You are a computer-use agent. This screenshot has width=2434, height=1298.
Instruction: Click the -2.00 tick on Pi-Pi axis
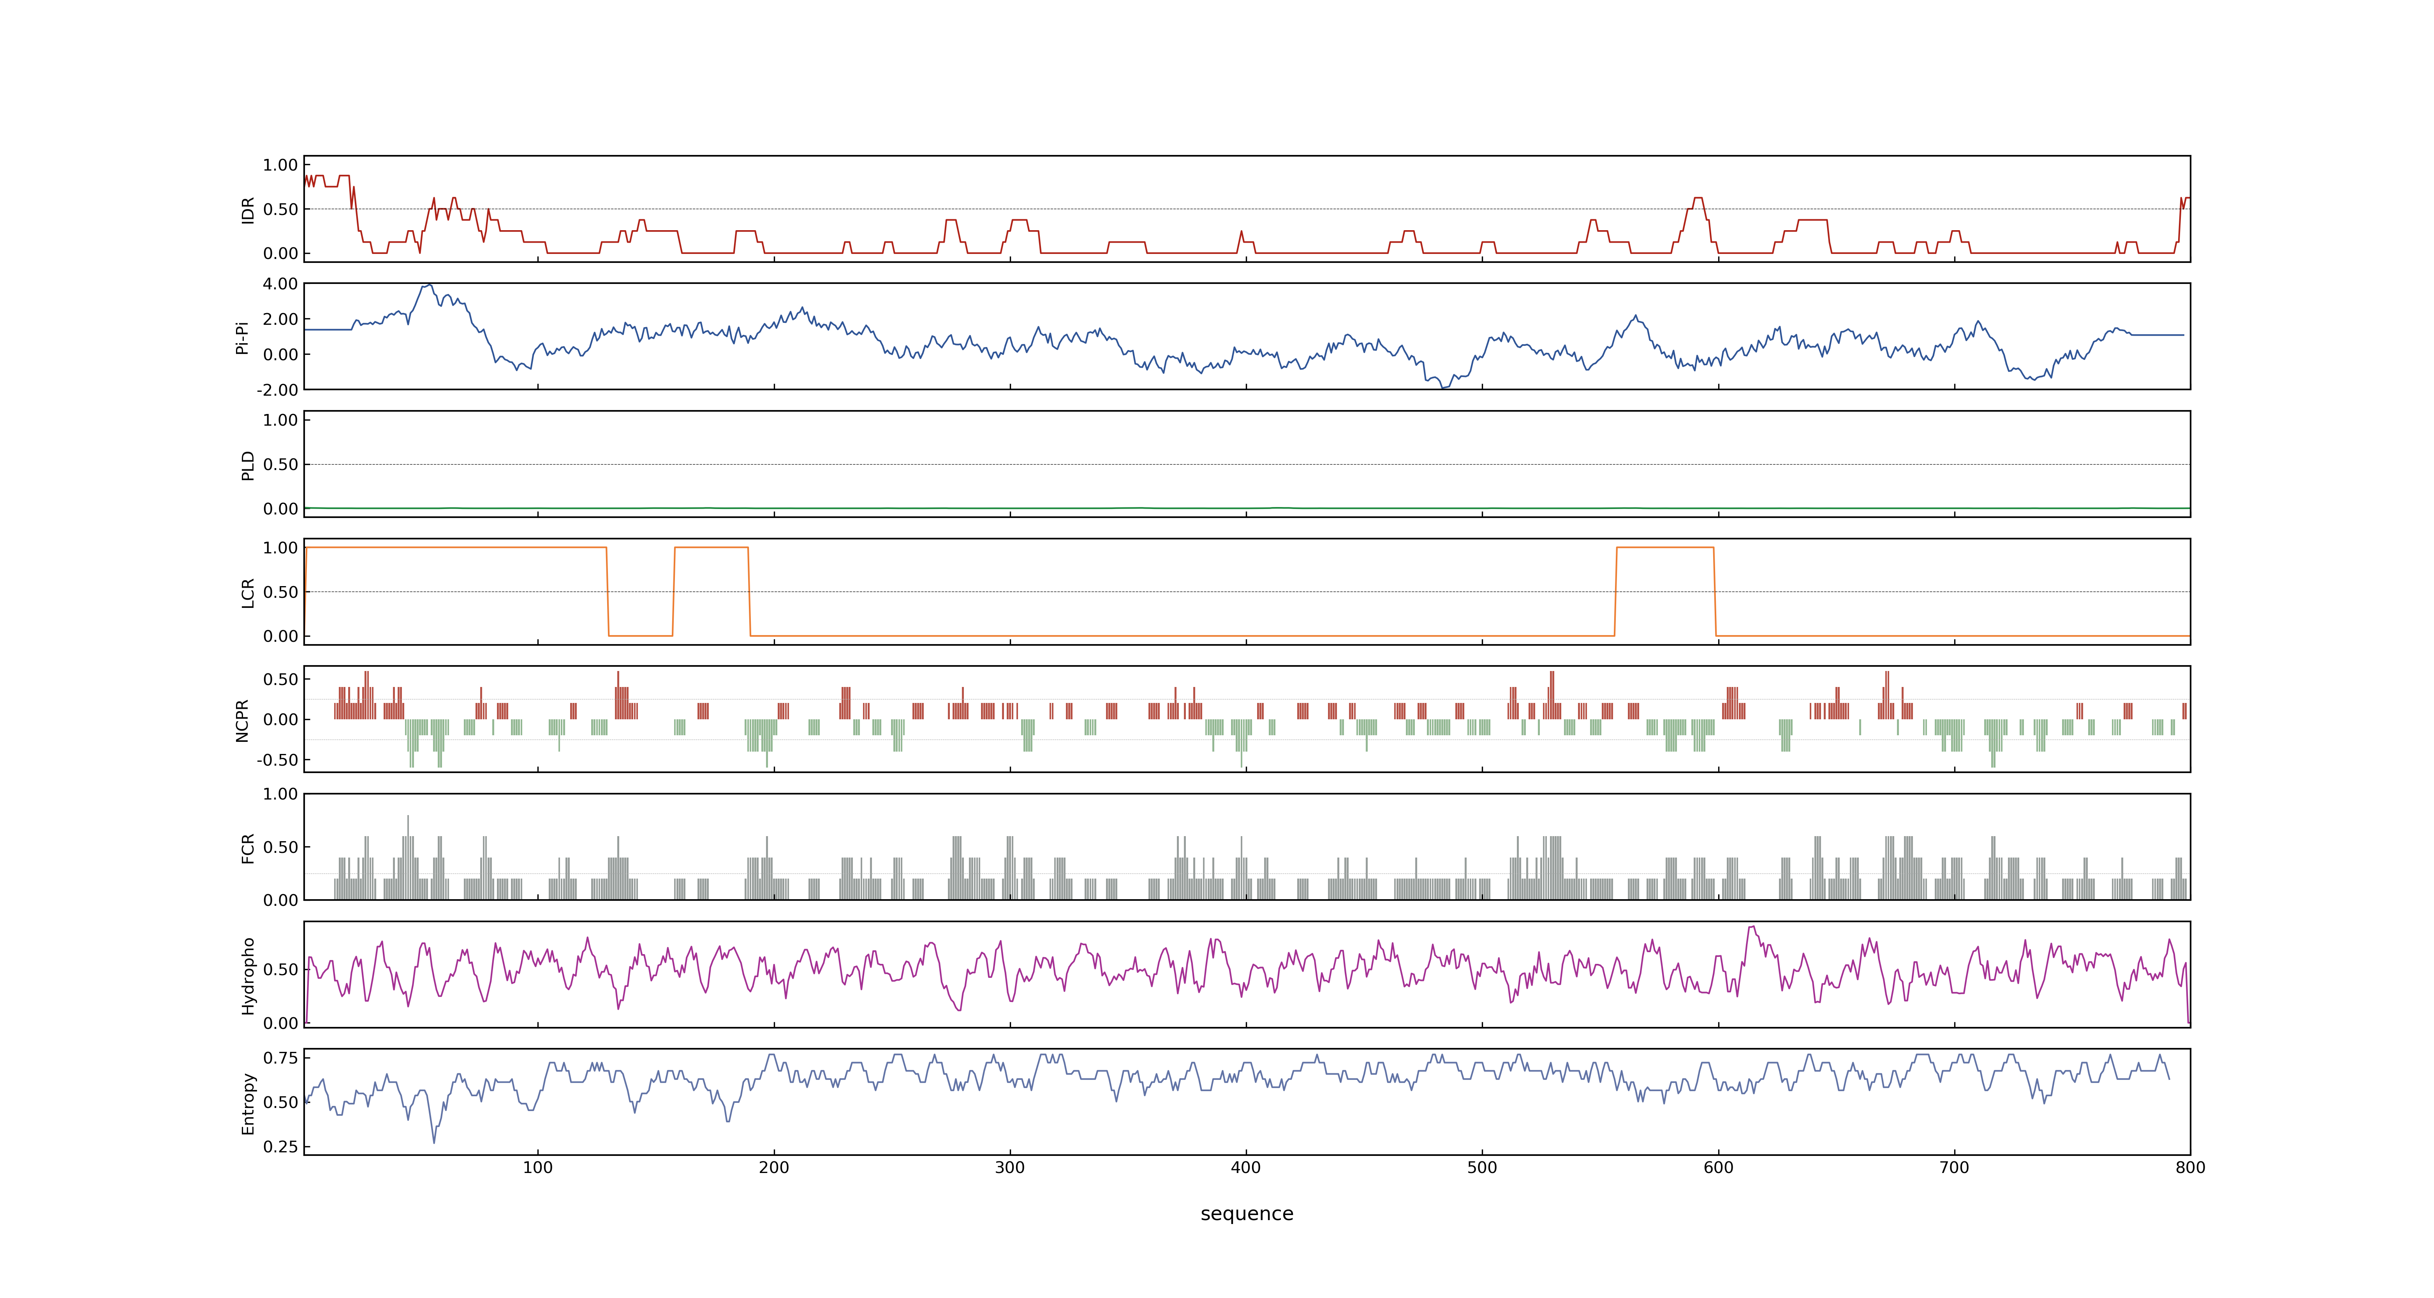pyautogui.click(x=277, y=390)
